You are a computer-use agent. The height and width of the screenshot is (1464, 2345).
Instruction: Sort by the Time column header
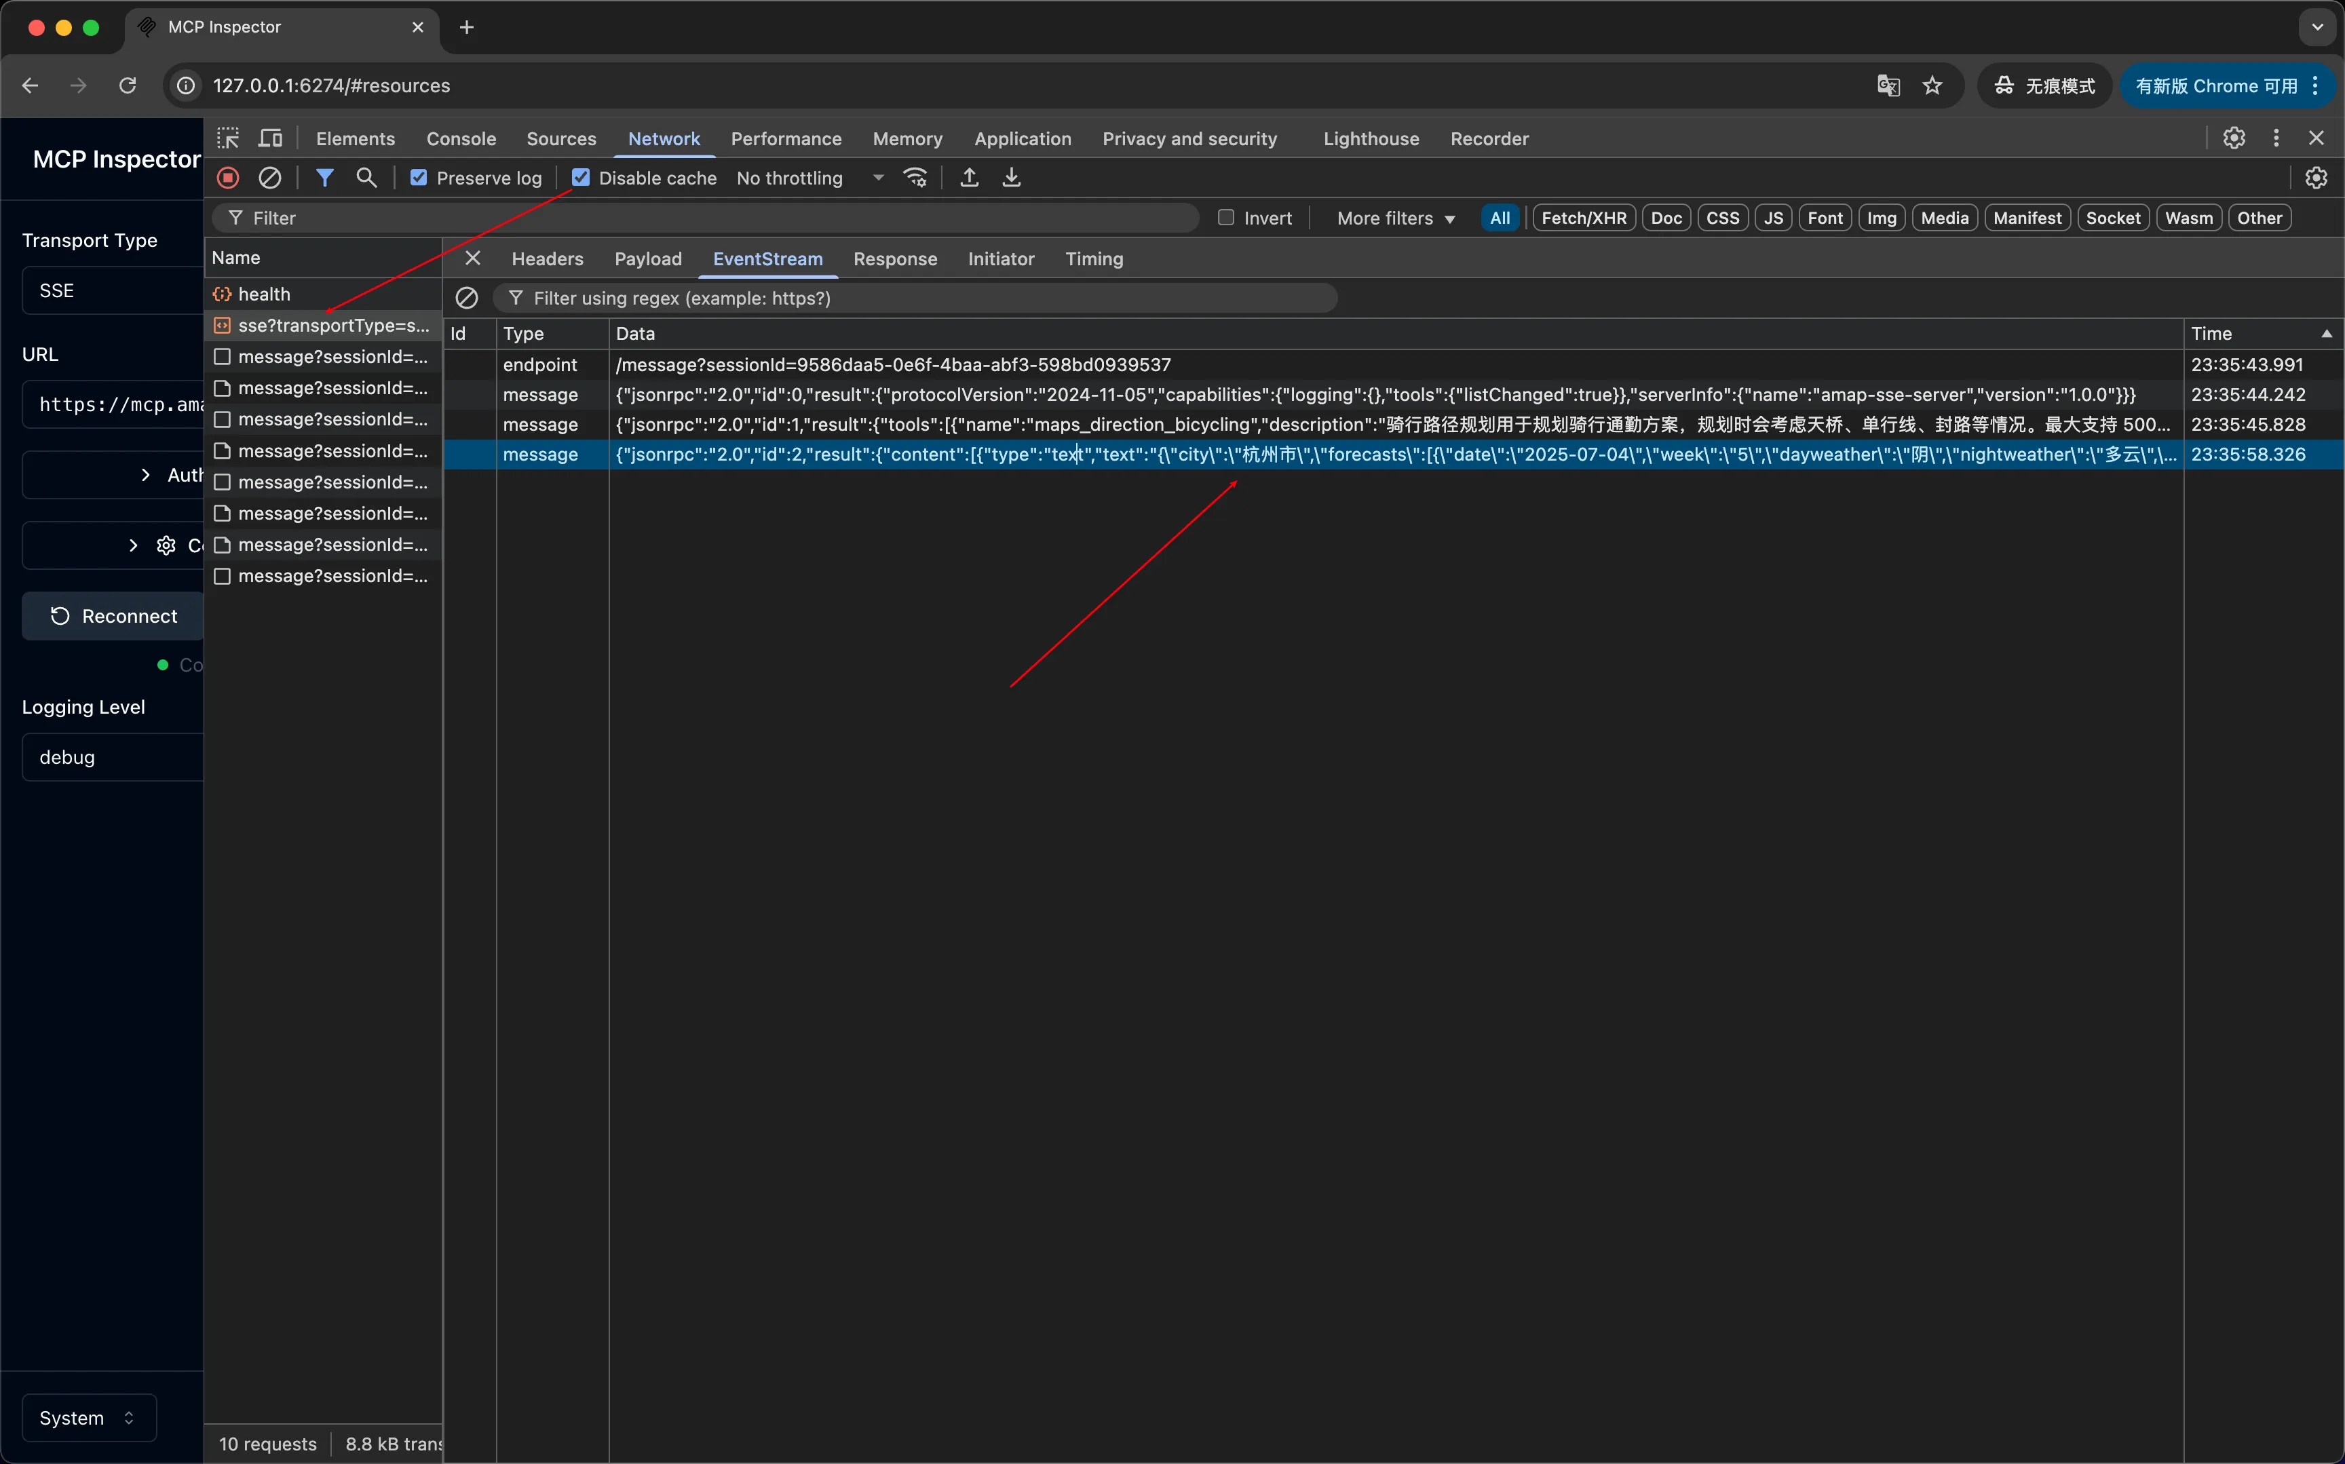tap(2263, 333)
